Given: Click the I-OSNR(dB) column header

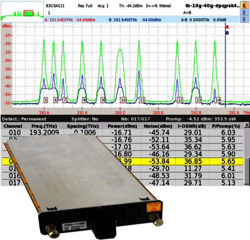Looking at the screenshot, I should (192, 126).
